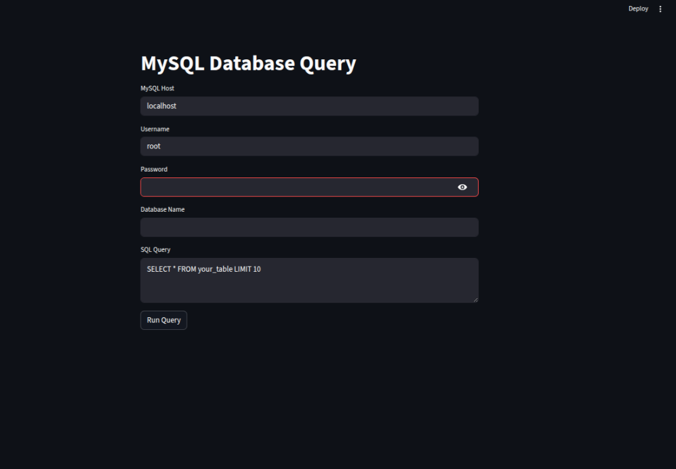Click the MySQL Database Query heading
The image size is (676, 469).
248,63
